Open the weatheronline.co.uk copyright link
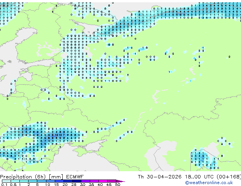The height and width of the screenshot is (186, 241). pyautogui.click(x=209, y=183)
